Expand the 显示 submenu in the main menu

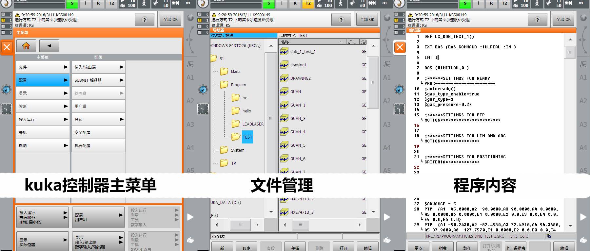(43, 93)
